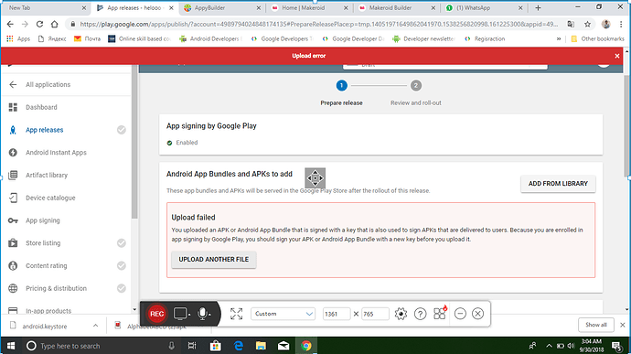Open recorder settings gear icon
631x354 pixels.
pyautogui.click(x=401, y=314)
